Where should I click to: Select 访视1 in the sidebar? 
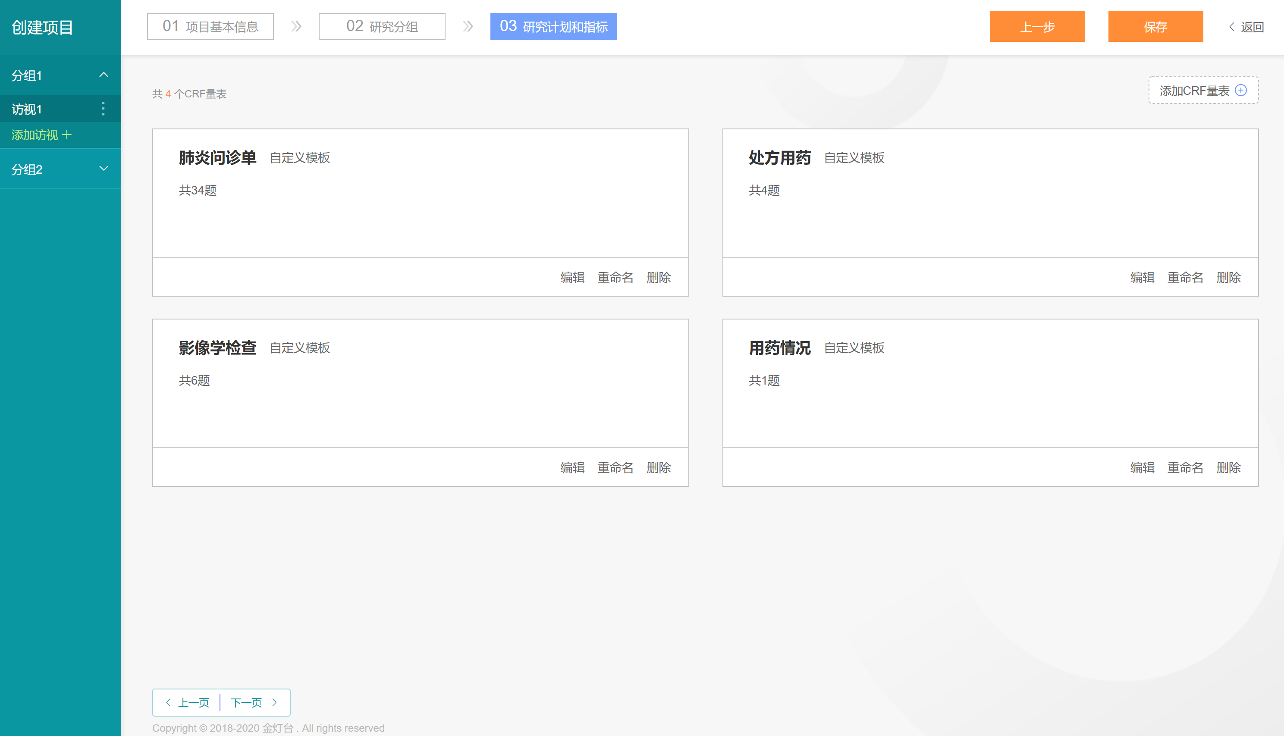27,109
